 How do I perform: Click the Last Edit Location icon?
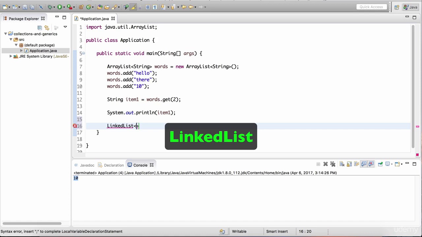(x=184, y=7)
